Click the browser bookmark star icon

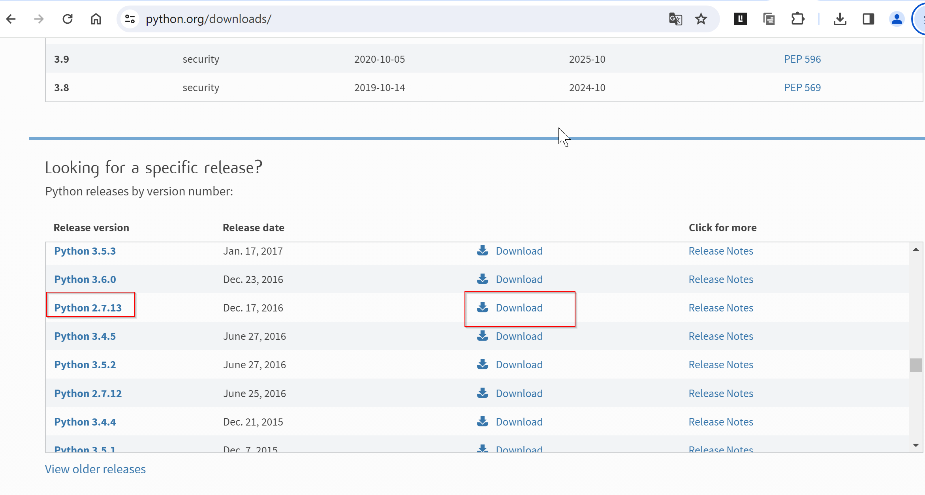click(x=701, y=19)
